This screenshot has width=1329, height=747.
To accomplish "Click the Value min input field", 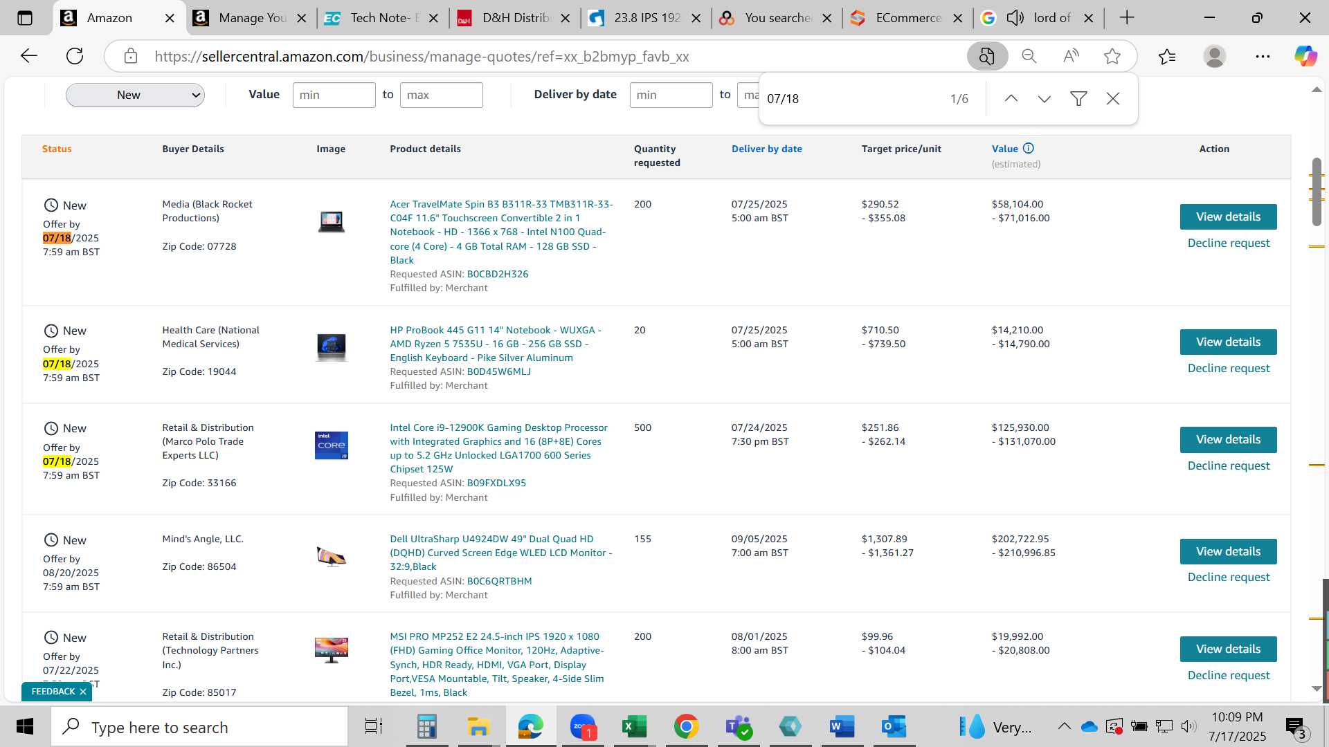I will [x=334, y=95].
